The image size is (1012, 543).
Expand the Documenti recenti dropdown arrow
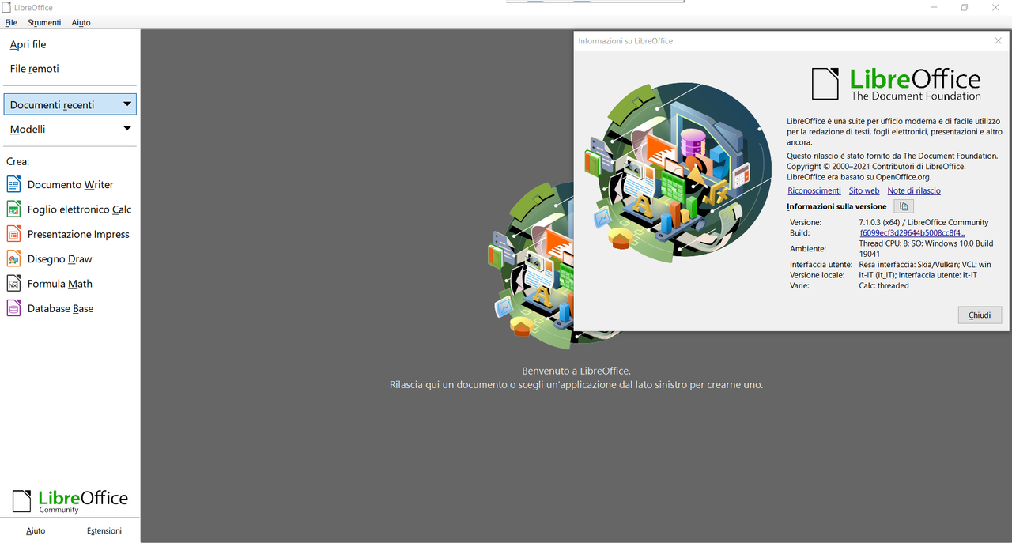coord(127,104)
